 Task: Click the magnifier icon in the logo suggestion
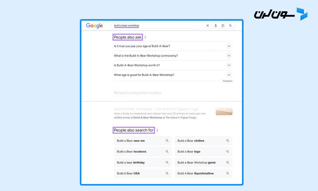[x=228, y=152]
